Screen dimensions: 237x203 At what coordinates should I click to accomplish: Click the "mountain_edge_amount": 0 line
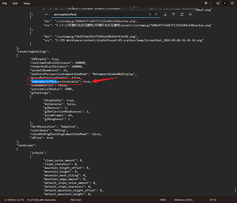[x=65, y=179]
